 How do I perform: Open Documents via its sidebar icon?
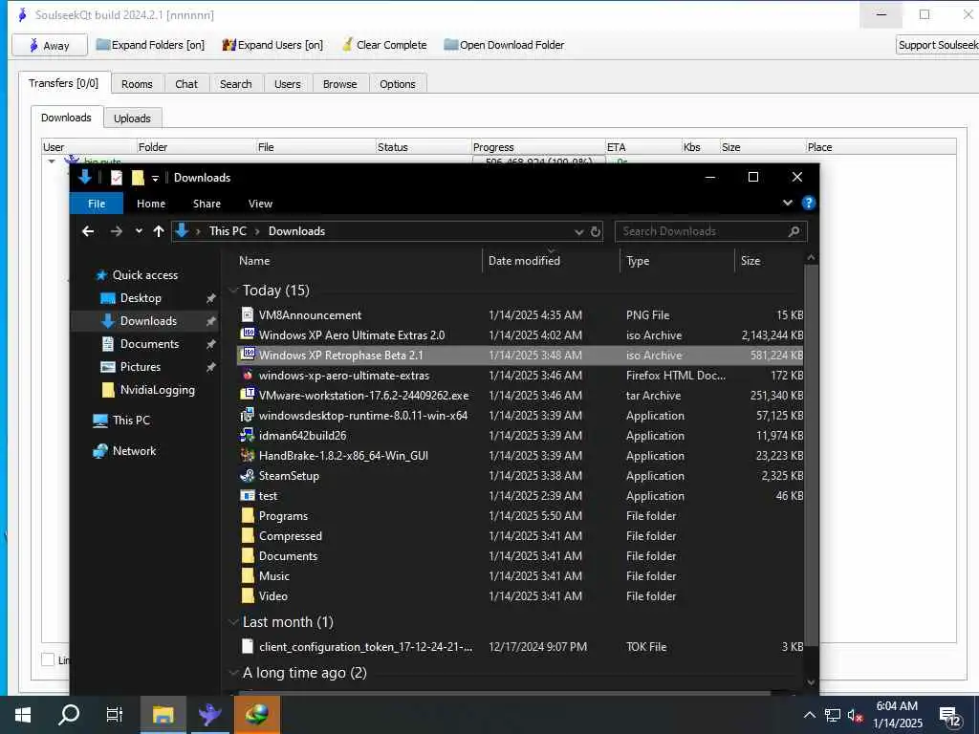108,344
